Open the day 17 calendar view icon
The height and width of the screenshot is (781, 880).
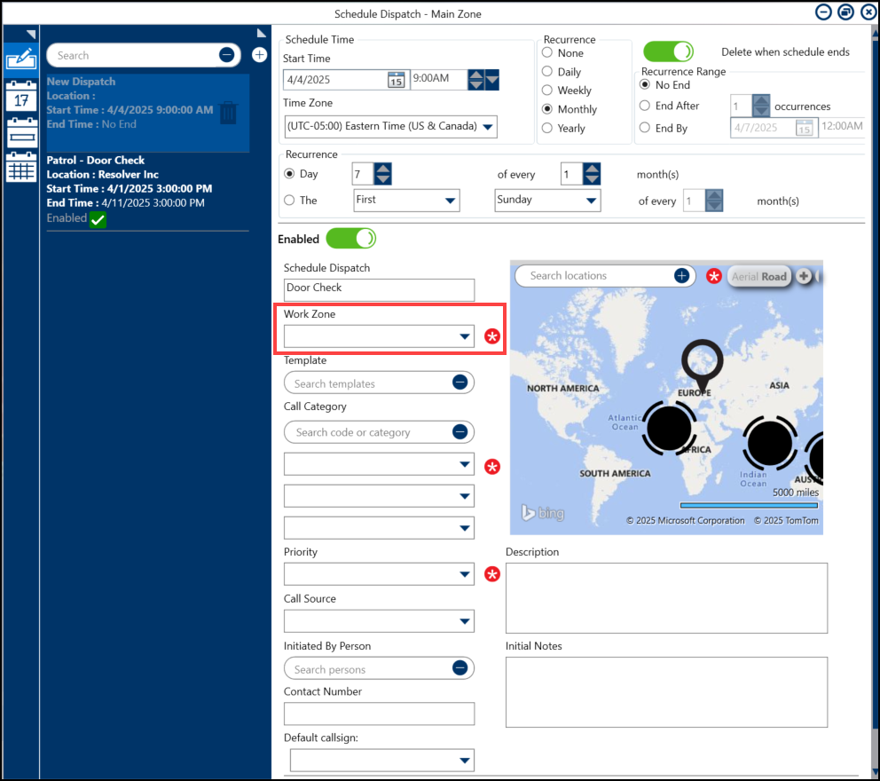(20, 97)
